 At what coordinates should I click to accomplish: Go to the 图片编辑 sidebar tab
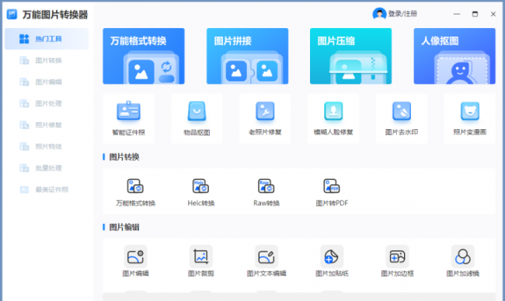tap(47, 82)
